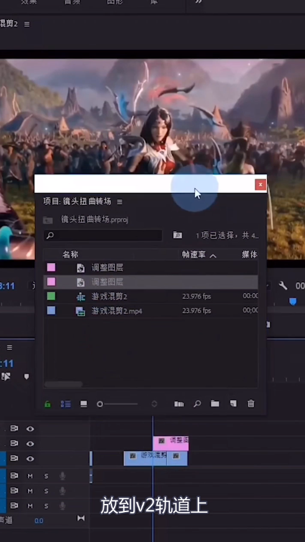Click voice-over microphone on bottom audio track
Screen dimensions: 305x542
(62, 506)
